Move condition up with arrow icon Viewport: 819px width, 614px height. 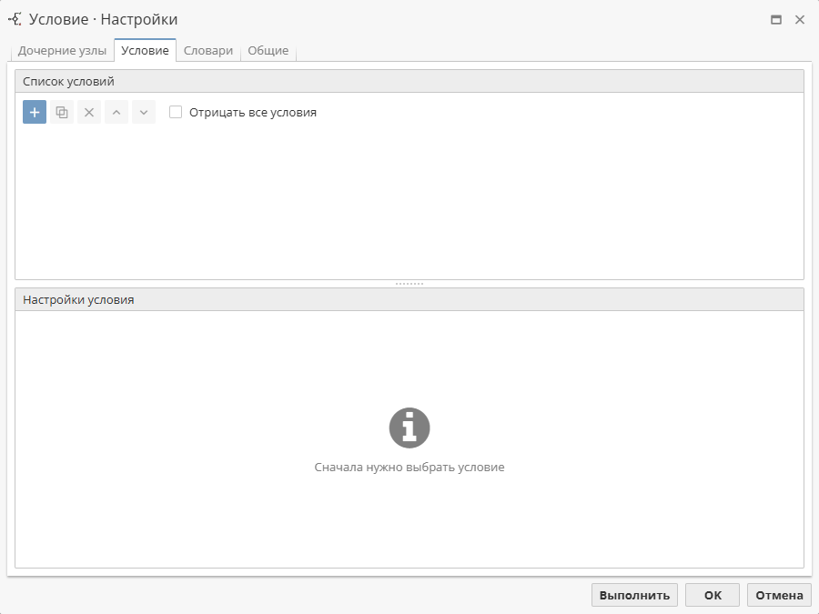pos(116,113)
